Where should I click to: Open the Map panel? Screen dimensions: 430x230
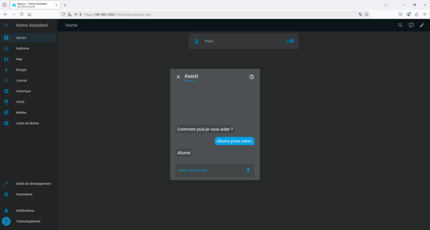tap(29, 59)
